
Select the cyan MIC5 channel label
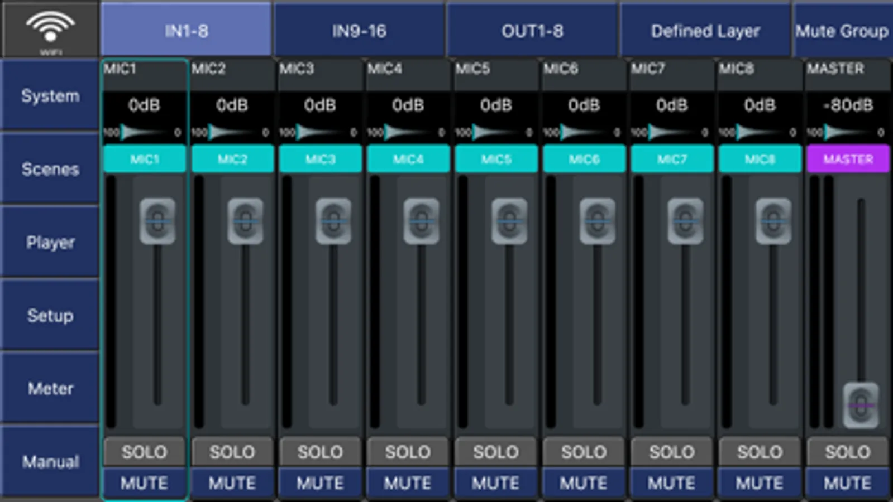(496, 159)
